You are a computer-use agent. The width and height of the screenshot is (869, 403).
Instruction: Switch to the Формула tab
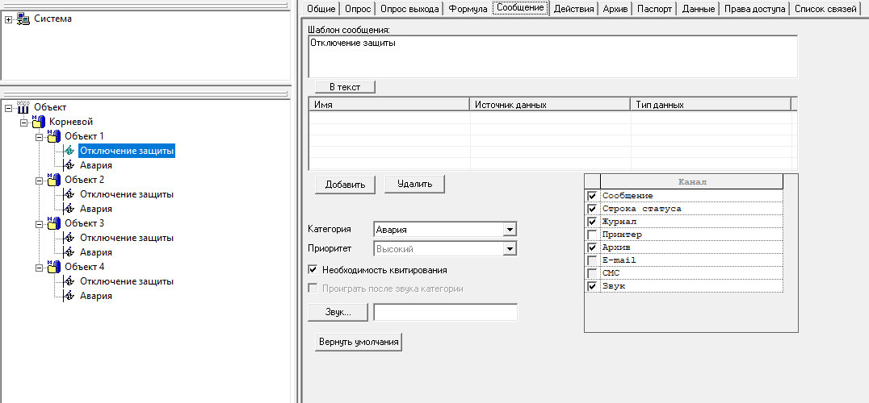(x=468, y=9)
